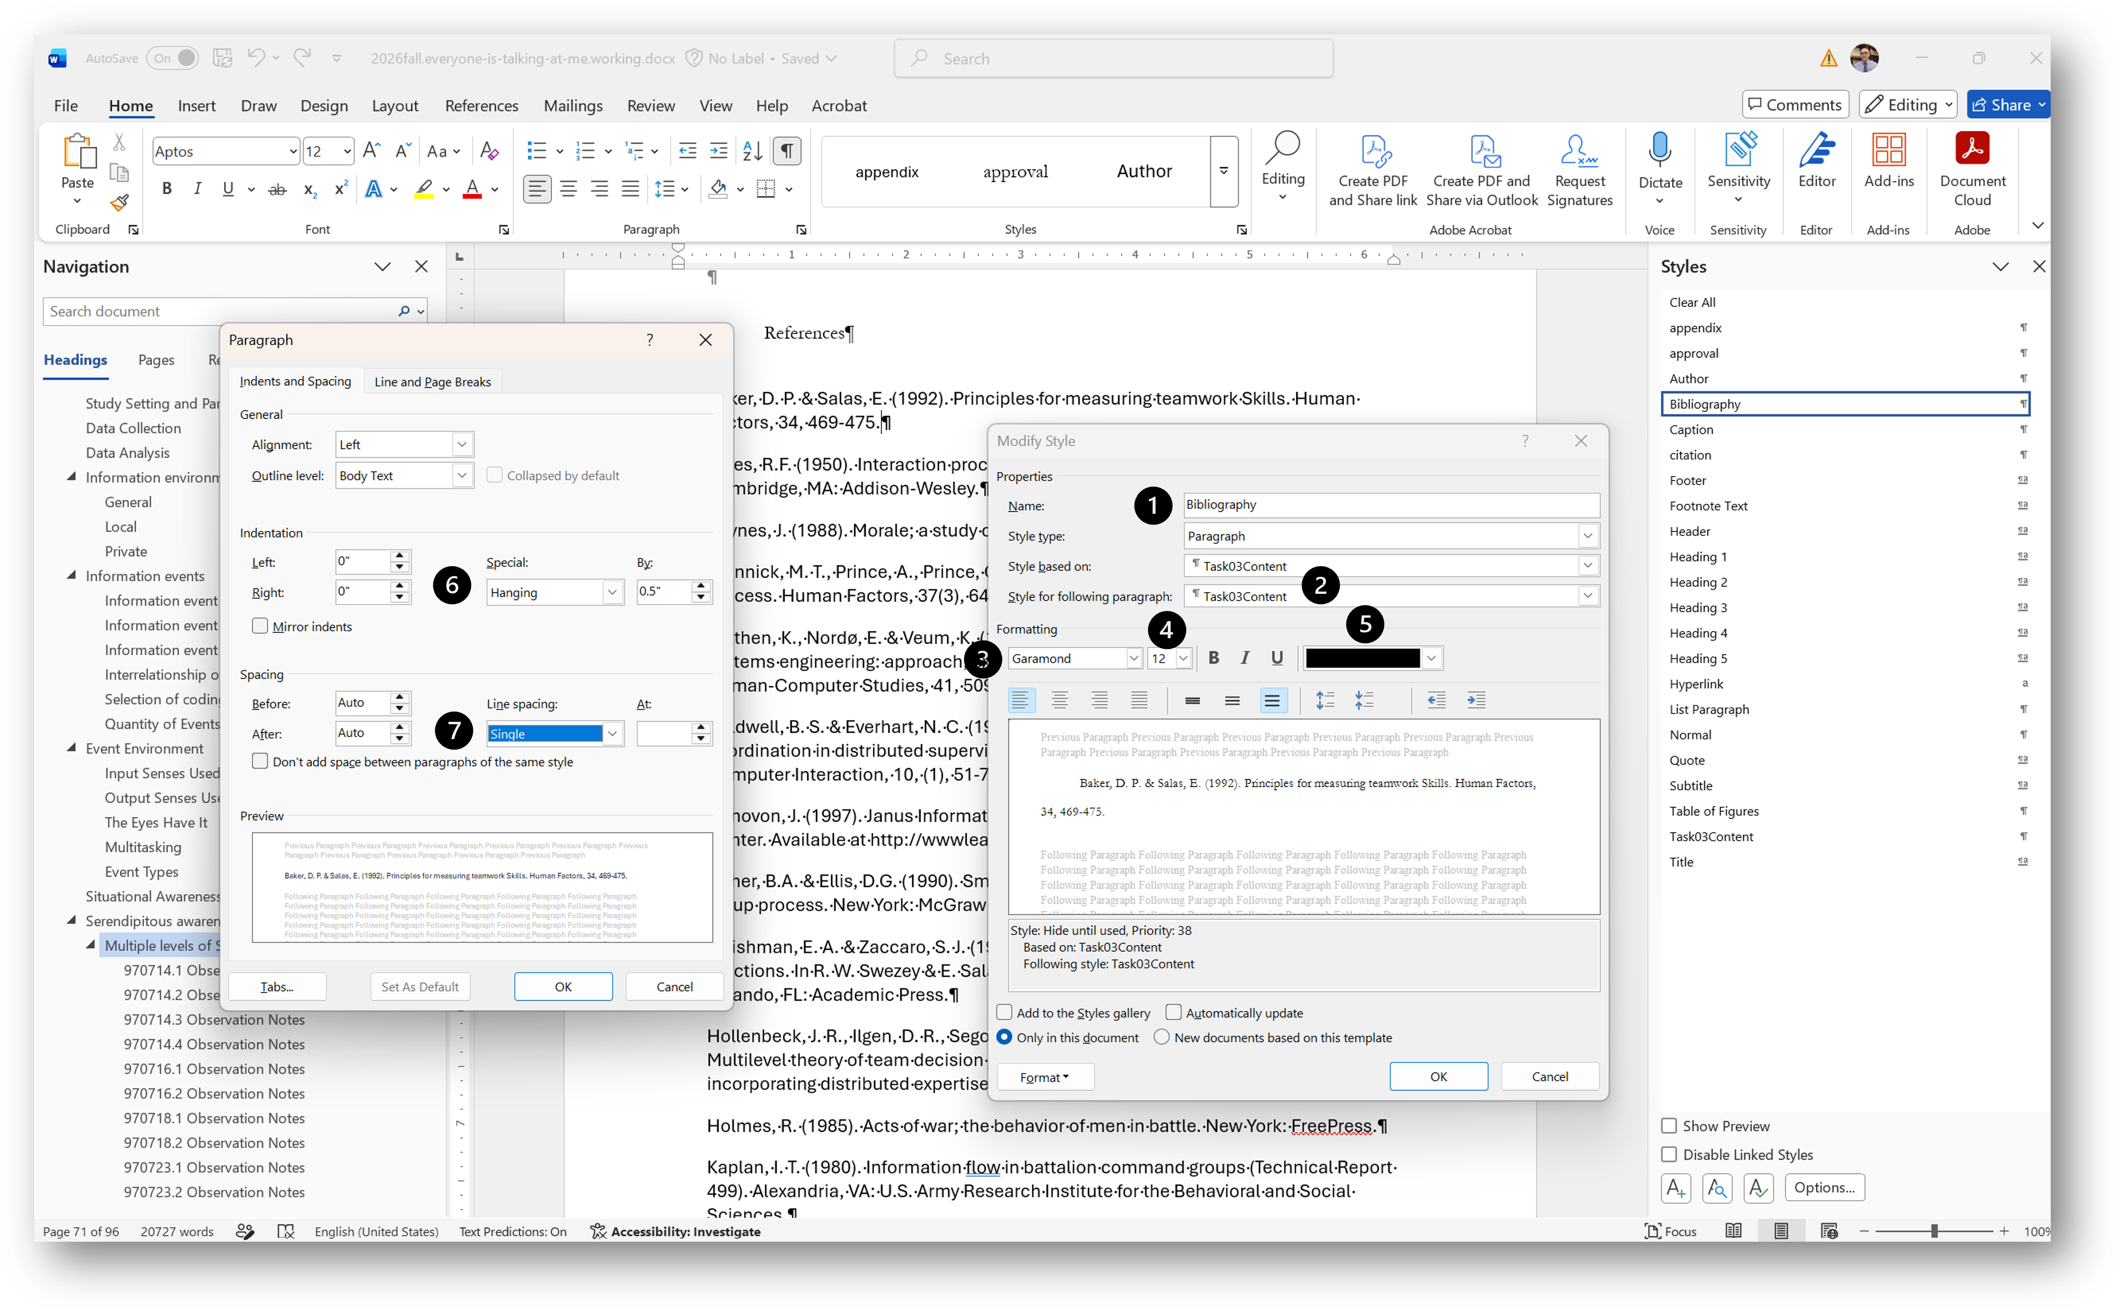Viewport: 2120px width, 1311px height.
Task: Open Request Signatures in Adobe Acrobat group
Action: point(1579,171)
